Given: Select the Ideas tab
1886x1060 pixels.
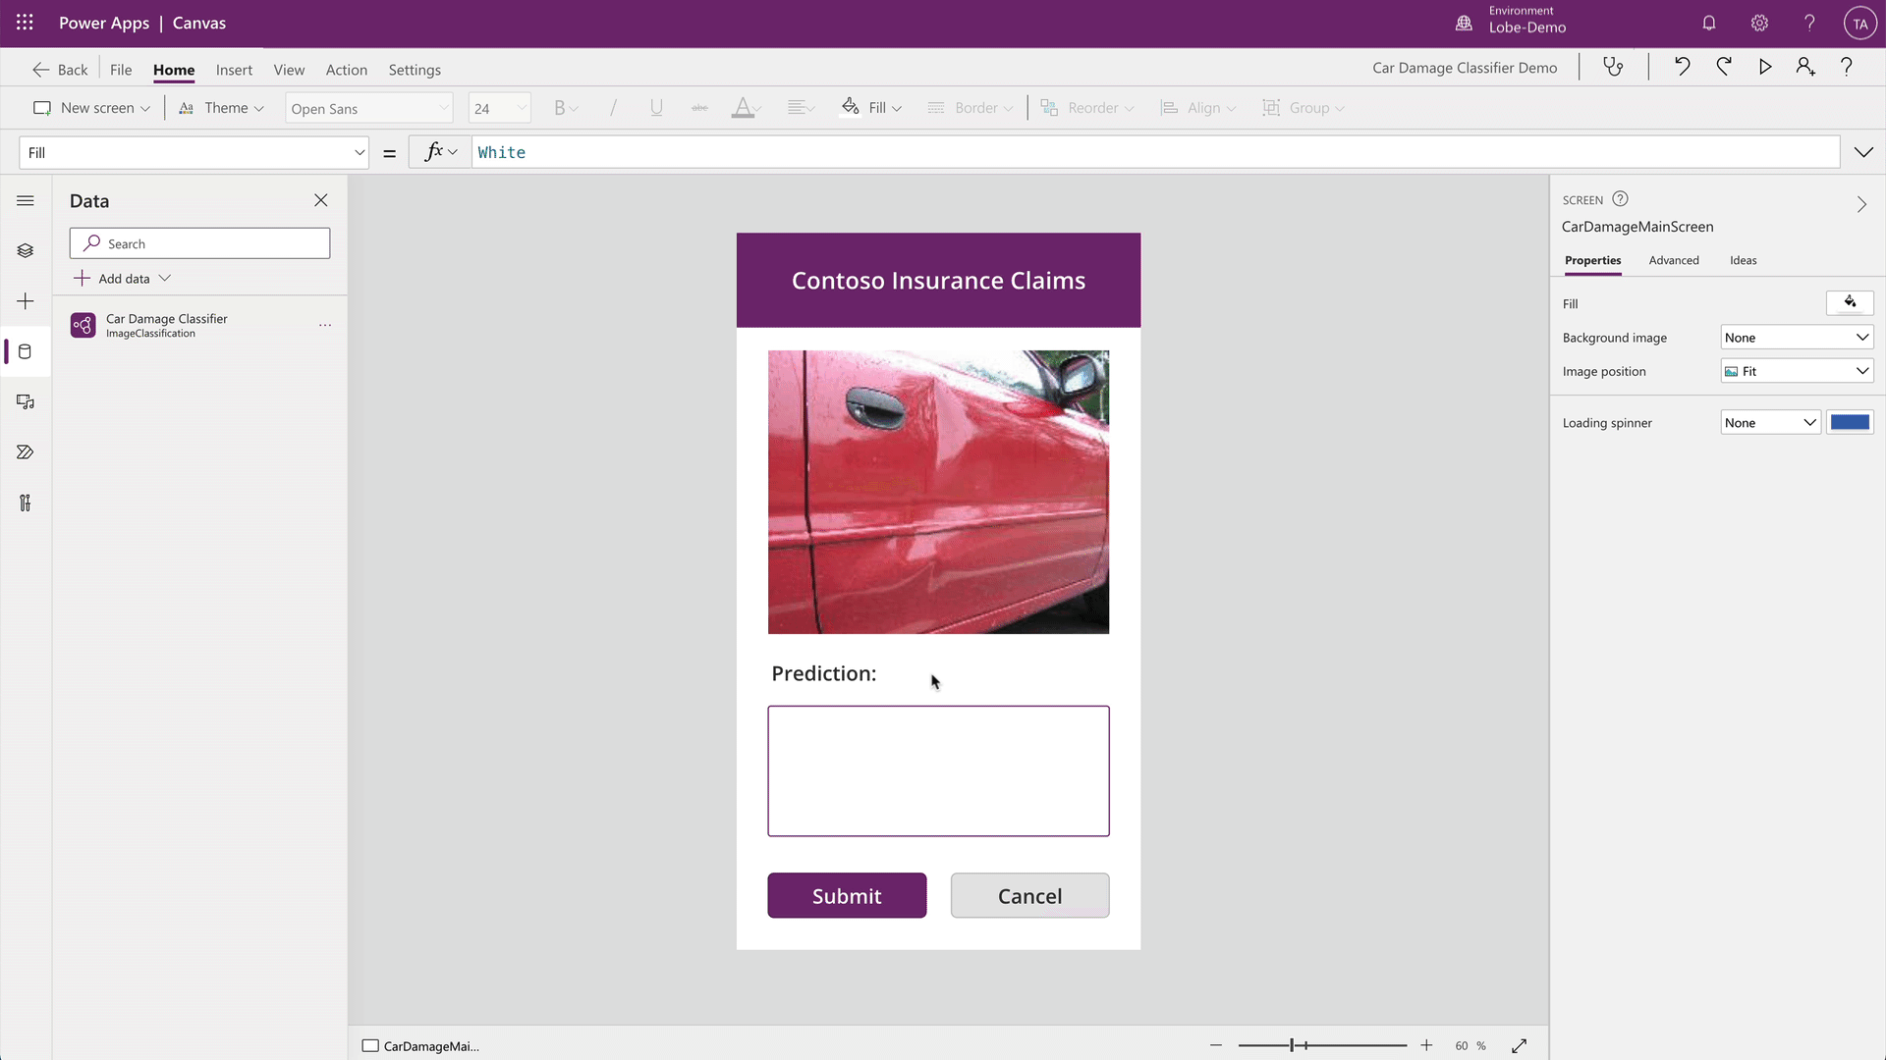Looking at the screenshot, I should (x=1743, y=260).
